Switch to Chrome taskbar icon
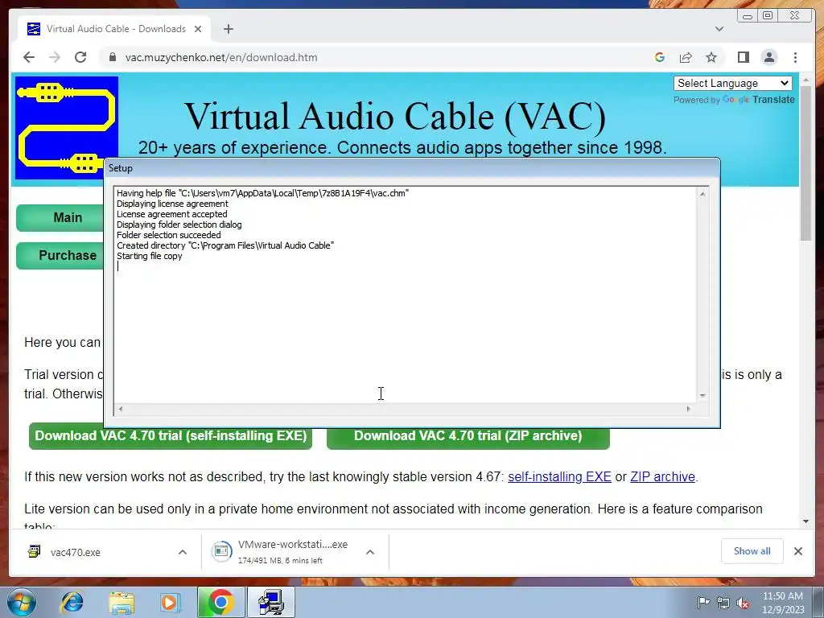Screen dimensions: 824x618 [x=221, y=602]
